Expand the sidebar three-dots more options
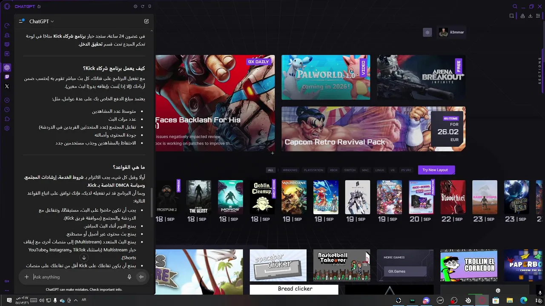The image size is (545, 306). 7,290
